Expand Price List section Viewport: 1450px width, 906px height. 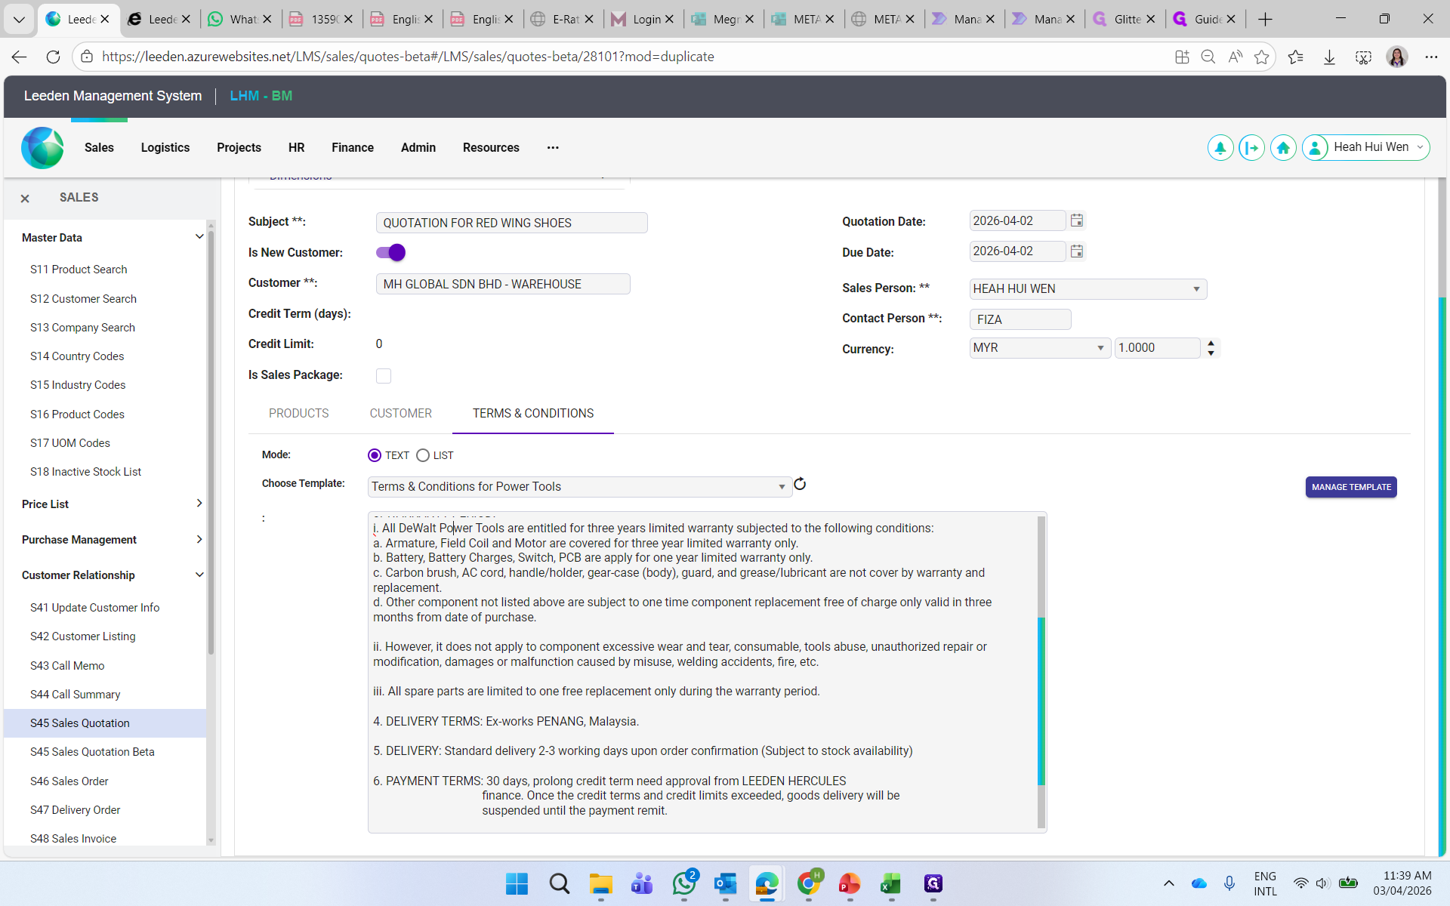[x=199, y=504]
